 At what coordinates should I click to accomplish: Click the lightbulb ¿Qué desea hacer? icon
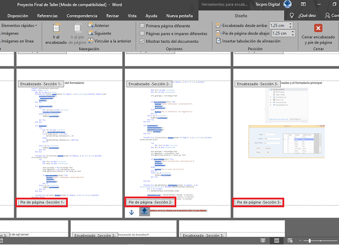tap(292, 16)
